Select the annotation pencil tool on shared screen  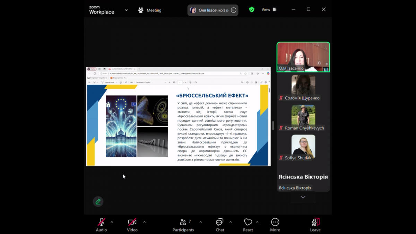[98, 201]
